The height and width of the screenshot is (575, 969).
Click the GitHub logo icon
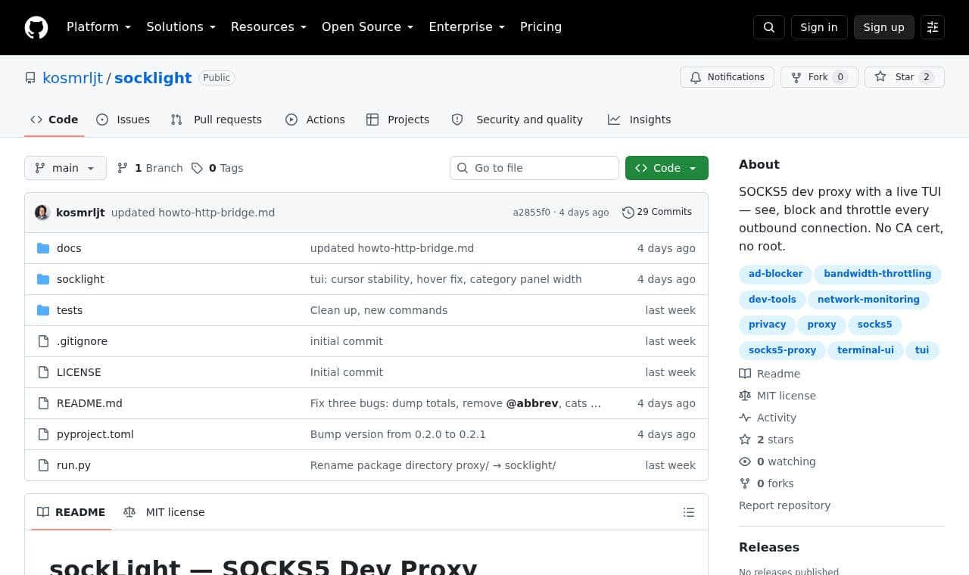pyautogui.click(x=36, y=27)
